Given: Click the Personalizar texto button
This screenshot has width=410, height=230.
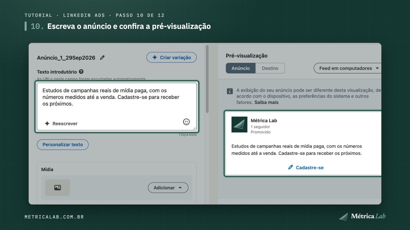Looking at the screenshot, I should point(63,145).
